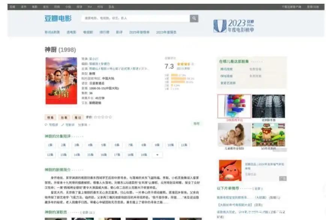Click the 写短评 speech bubble icon
Screen dimensions: 326x220
point(46,125)
